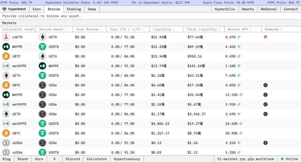Switch to the Earn tab
Screen dimensions: 301x162
click(37, 9)
